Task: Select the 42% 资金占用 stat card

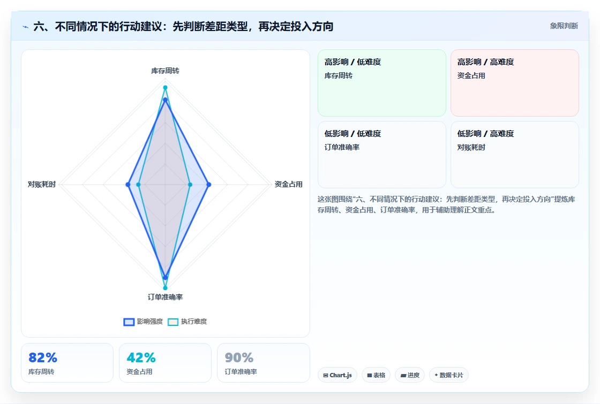Action: [166, 363]
